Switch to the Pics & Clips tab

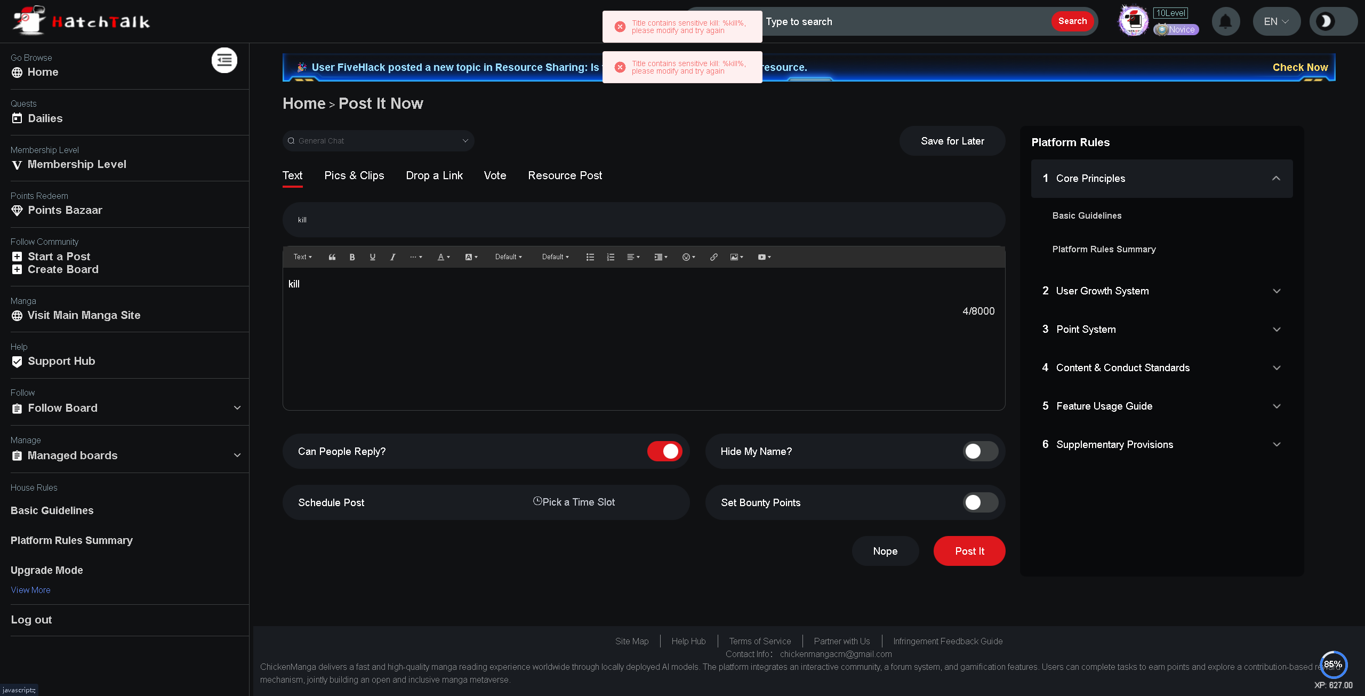(354, 175)
